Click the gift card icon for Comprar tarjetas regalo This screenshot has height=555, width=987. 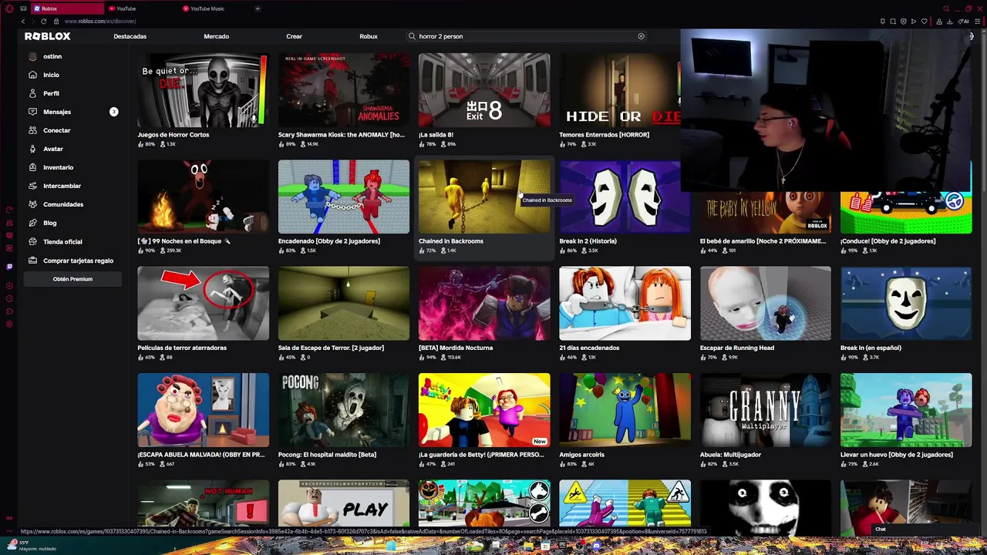coord(32,261)
